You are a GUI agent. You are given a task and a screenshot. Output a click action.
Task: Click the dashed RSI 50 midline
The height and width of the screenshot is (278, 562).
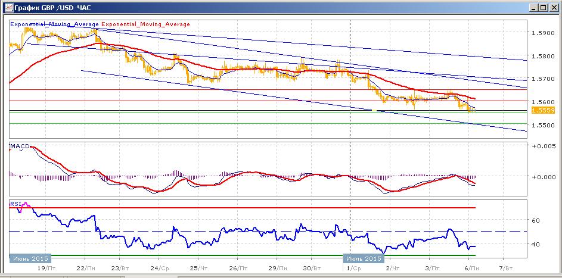click(x=268, y=232)
